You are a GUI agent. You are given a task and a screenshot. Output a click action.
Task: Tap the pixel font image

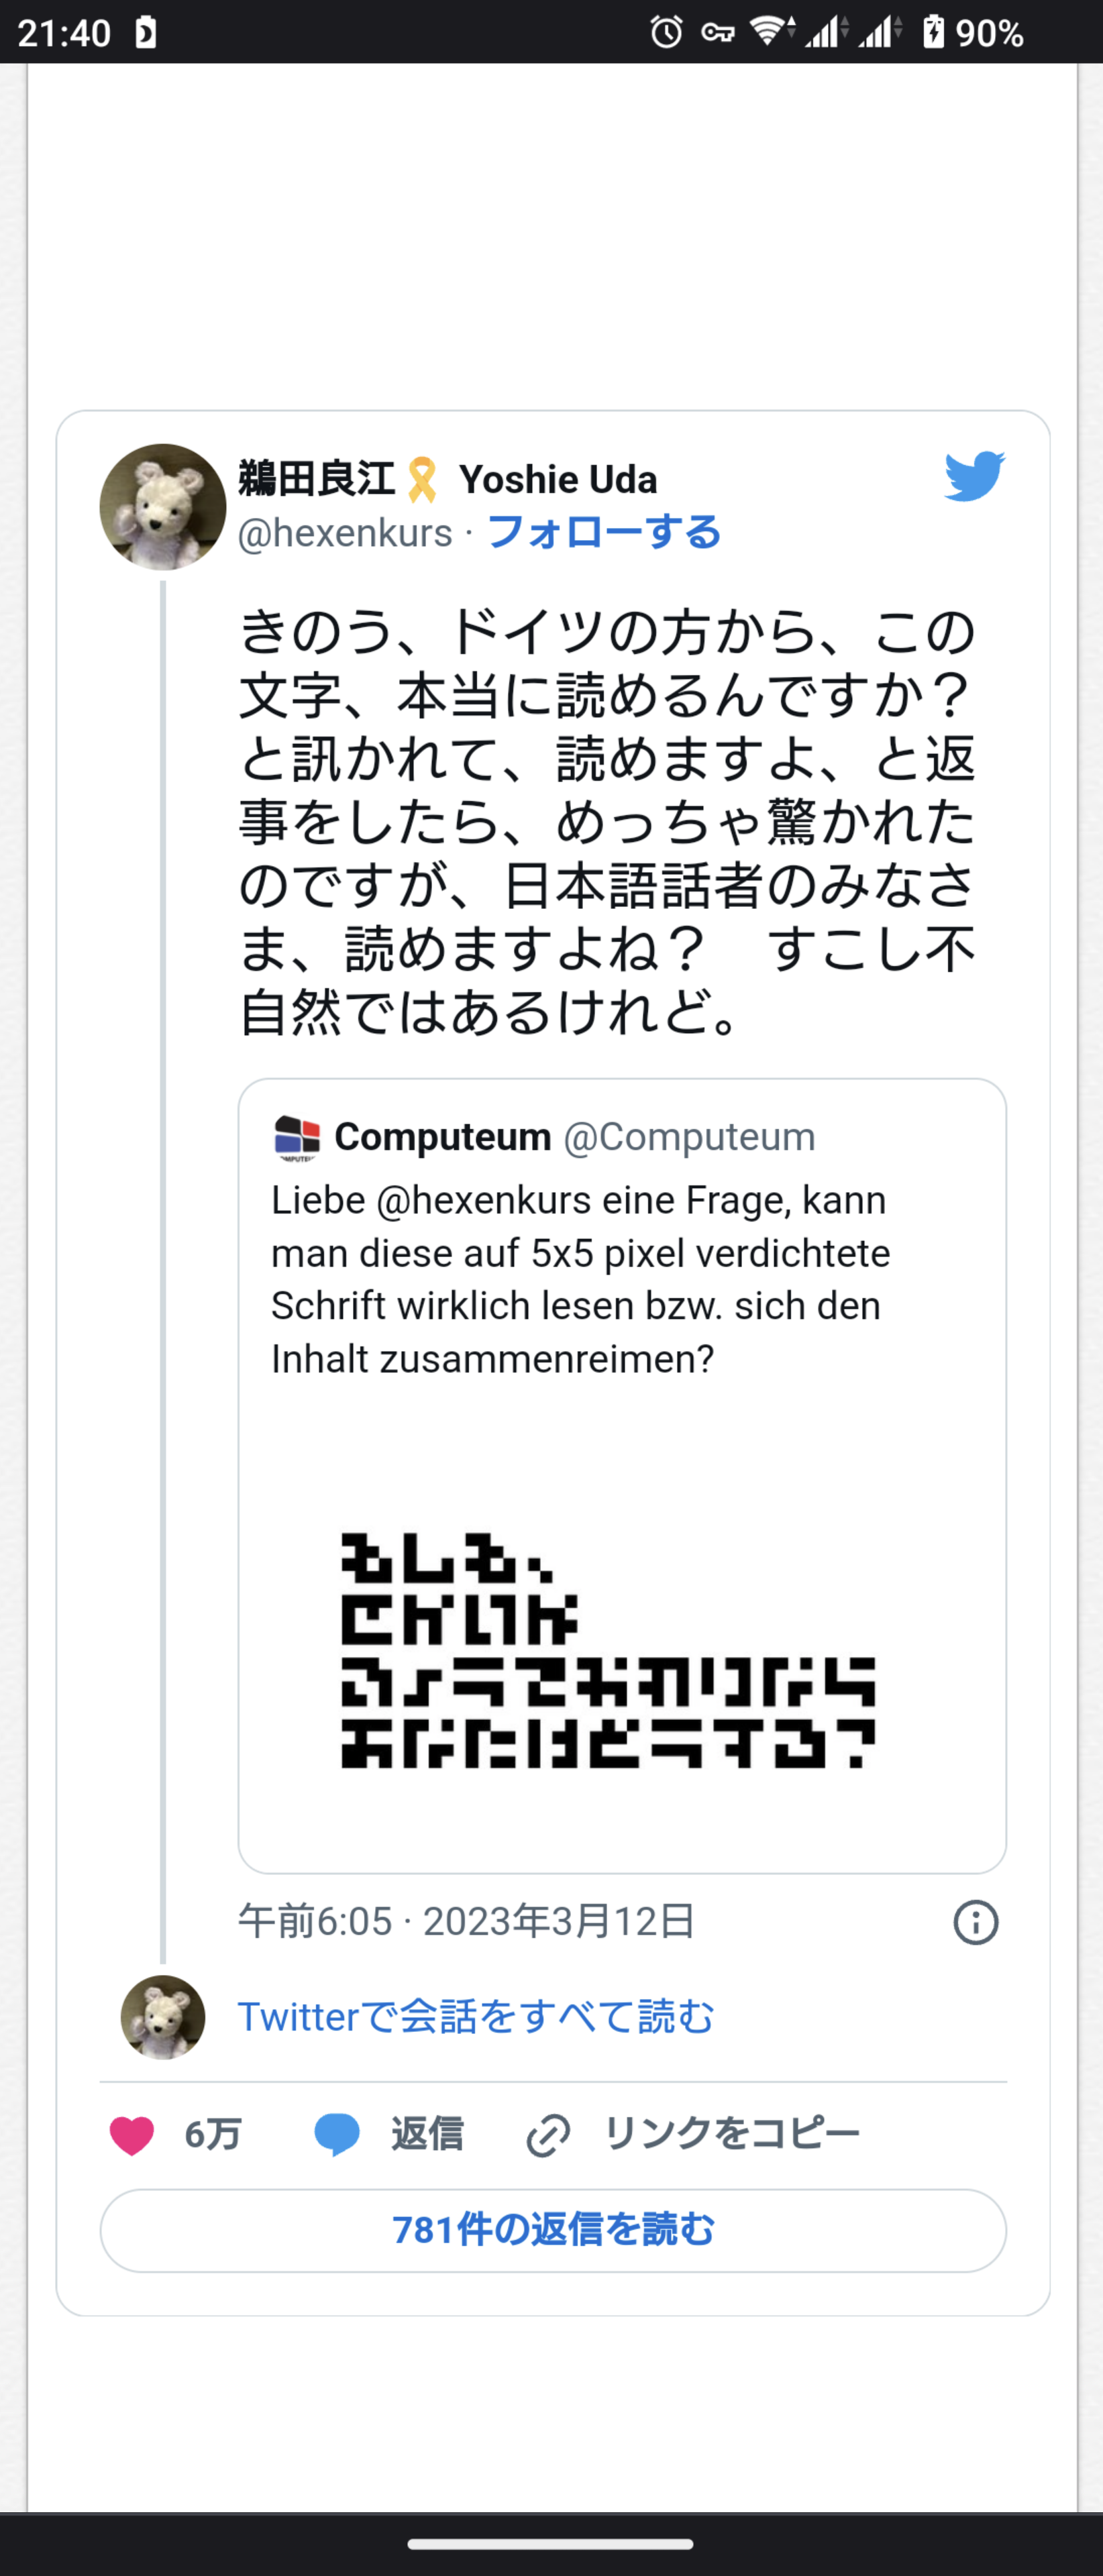tap(608, 1650)
